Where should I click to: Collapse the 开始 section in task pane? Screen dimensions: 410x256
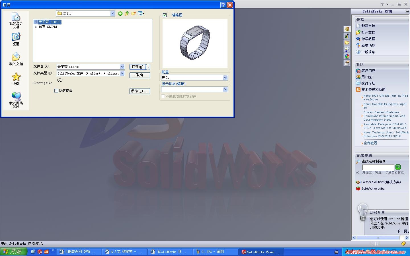[409, 20]
